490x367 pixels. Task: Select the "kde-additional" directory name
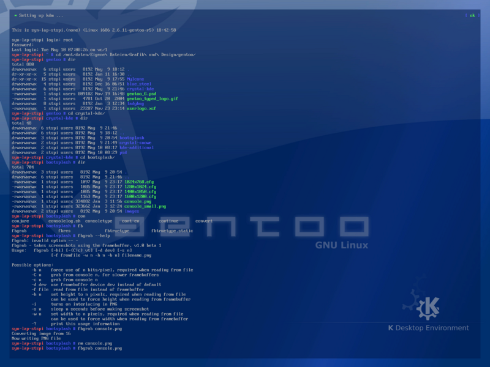coord(137,147)
